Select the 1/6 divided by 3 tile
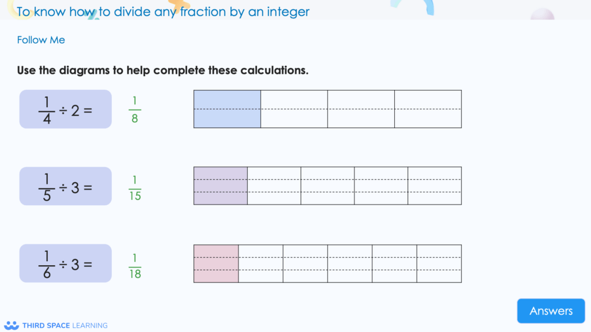 pos(65,263)
